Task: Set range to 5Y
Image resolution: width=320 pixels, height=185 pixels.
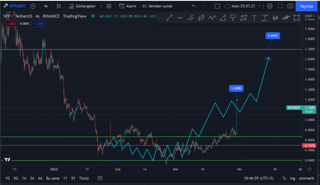Action: (x=73, y=178)
